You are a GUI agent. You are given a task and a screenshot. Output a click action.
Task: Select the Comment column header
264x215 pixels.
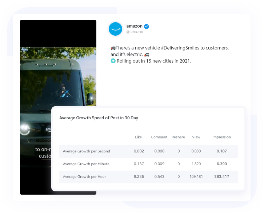[159, 137]
